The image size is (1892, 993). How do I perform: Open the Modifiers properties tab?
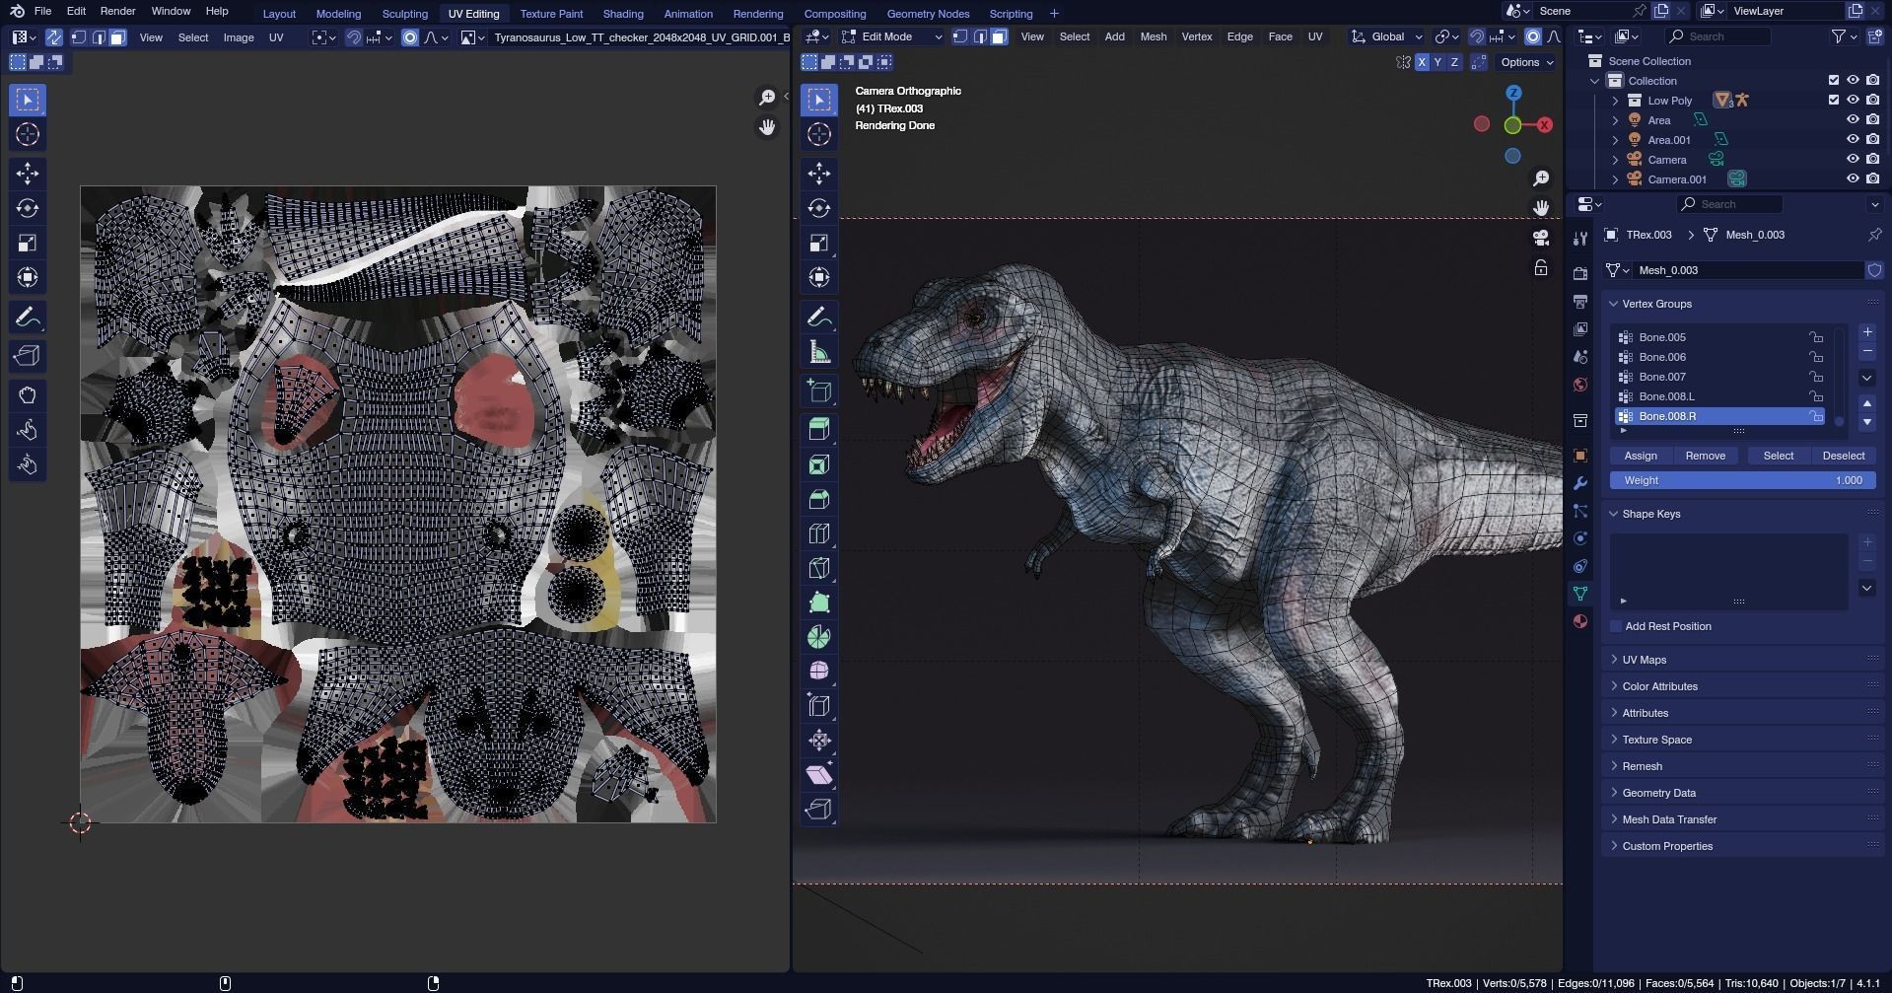(1580, 483)
